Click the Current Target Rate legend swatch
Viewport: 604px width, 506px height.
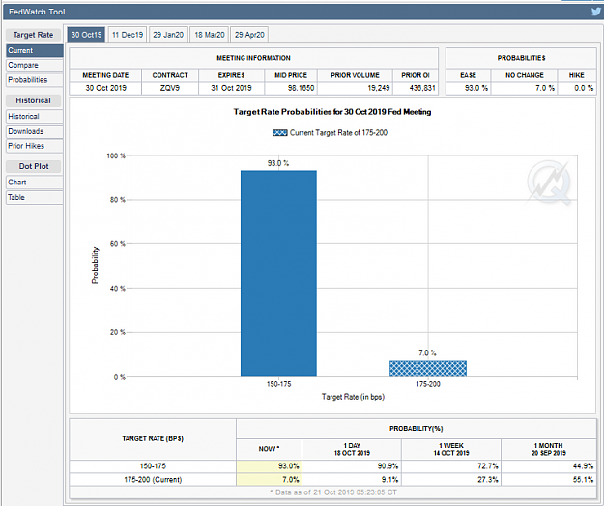coord(279,133)
